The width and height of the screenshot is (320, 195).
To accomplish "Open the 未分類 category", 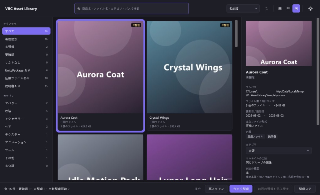I will pyautogui.click(x=26, y=166).
